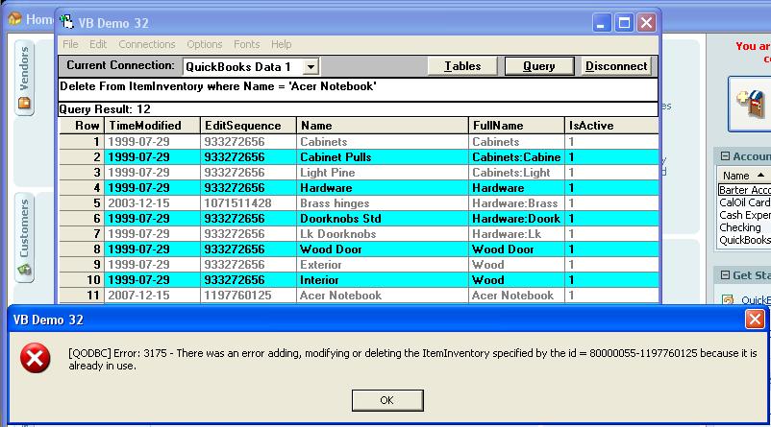Open the Current Connection dropdown
The height and width of the screenshot is (427, 771).
tap(311, 66)
